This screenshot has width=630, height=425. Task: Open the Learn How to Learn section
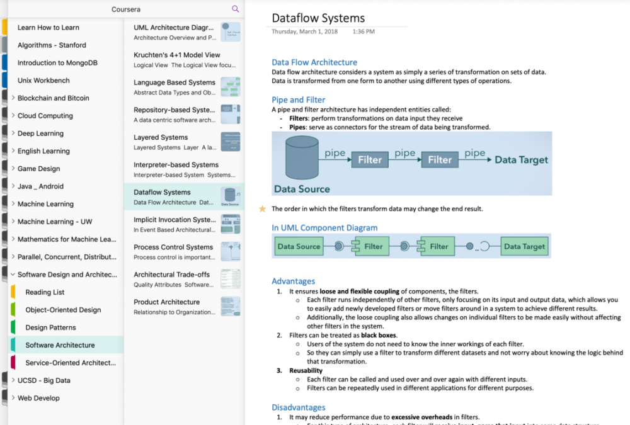[66, 27]
